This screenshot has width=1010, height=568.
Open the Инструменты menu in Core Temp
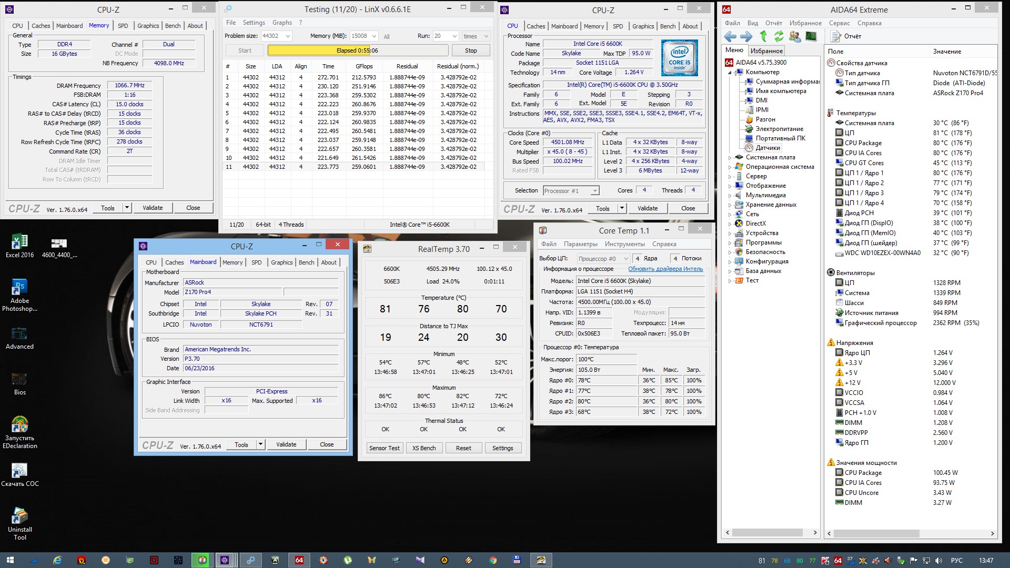624,244
